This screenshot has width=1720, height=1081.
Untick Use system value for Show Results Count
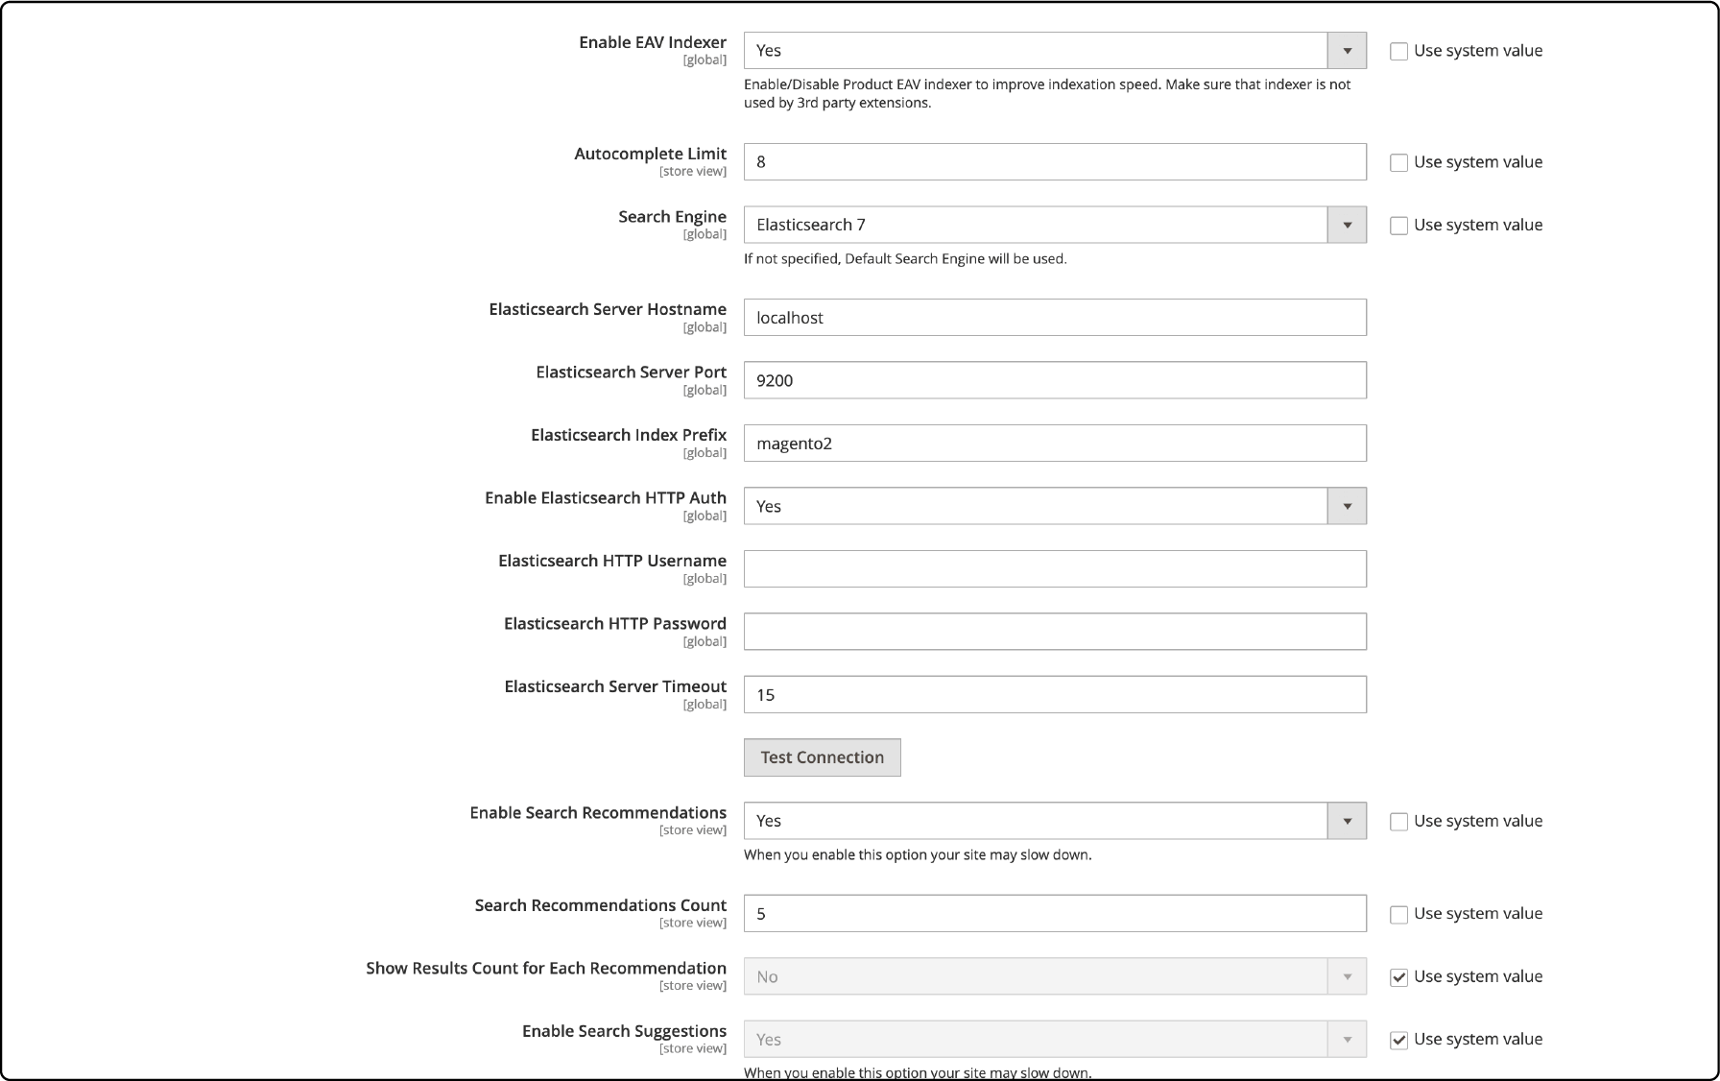coord(1398,977)
